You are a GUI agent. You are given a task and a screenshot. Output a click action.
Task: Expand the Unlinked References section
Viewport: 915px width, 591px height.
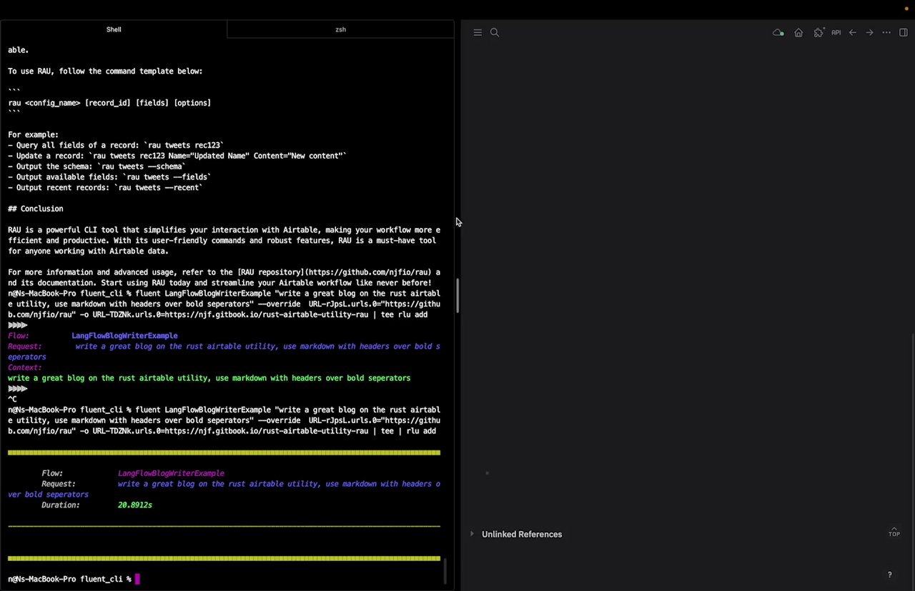coord(472,534)
